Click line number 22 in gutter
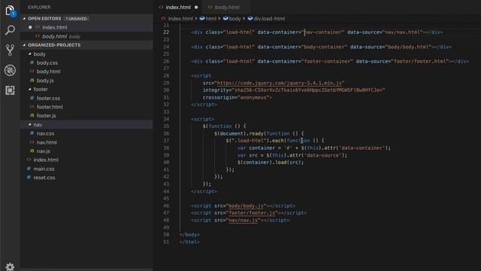The image size is (481, 271). click(166, 32)
